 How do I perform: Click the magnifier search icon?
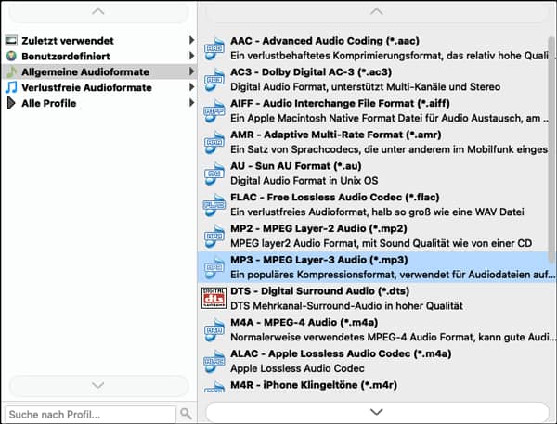(186, 414)
